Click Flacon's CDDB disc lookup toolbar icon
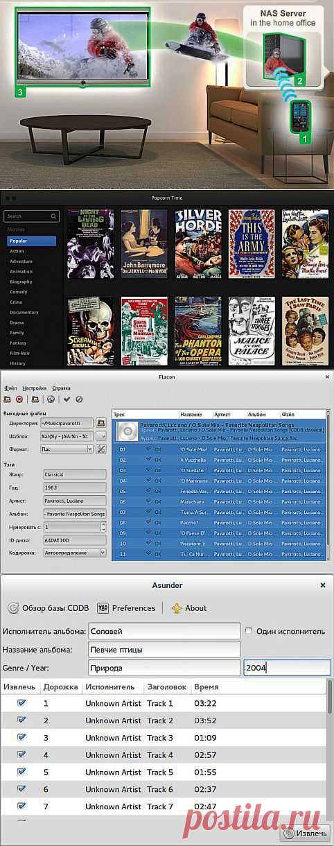 (51, 399)
